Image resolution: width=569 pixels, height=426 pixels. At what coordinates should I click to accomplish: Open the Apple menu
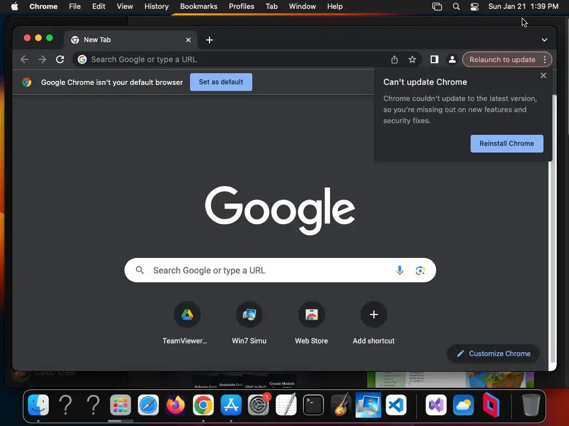(14, 7)
